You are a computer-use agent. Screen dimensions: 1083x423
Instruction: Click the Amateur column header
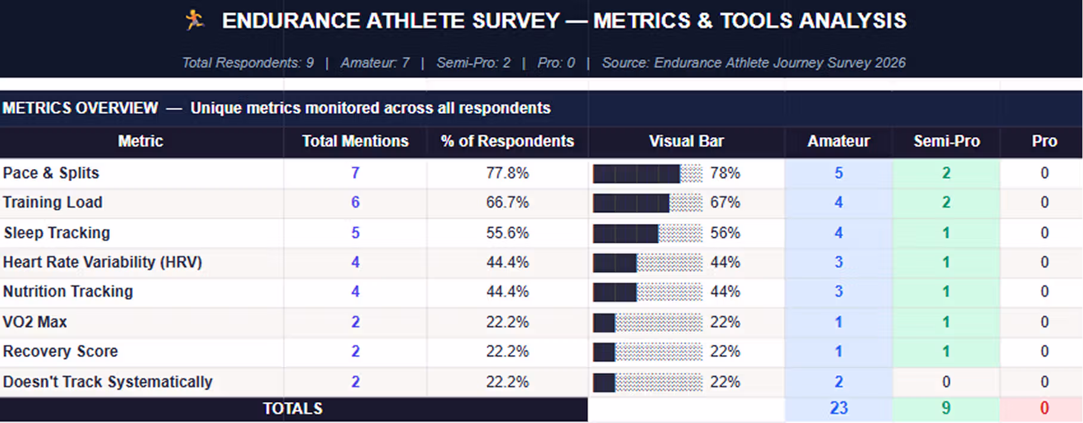[x=838, y=141]
